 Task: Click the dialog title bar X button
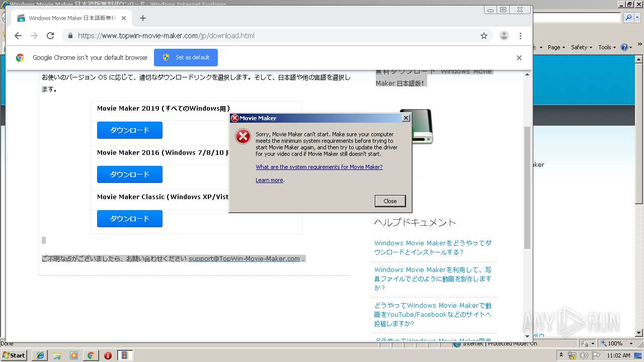tap(406, 118)
